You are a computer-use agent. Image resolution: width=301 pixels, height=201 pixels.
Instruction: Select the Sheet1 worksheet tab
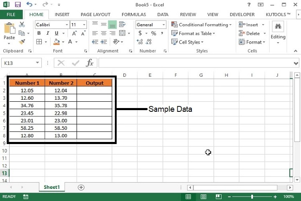52,187
